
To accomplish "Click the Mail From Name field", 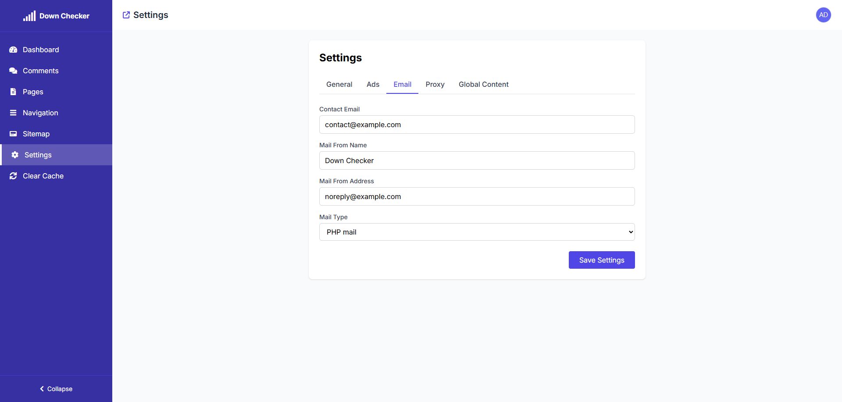I will point(477,160).
